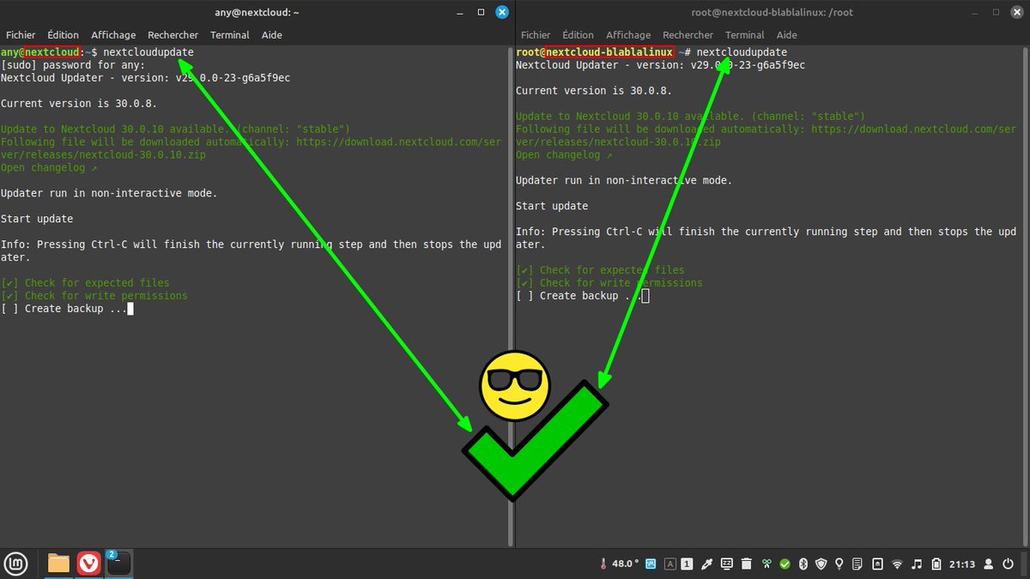Open Aide menu in any@nextcloud terminal
This screenshot has height=579, width=1030.
pos(272,35)
